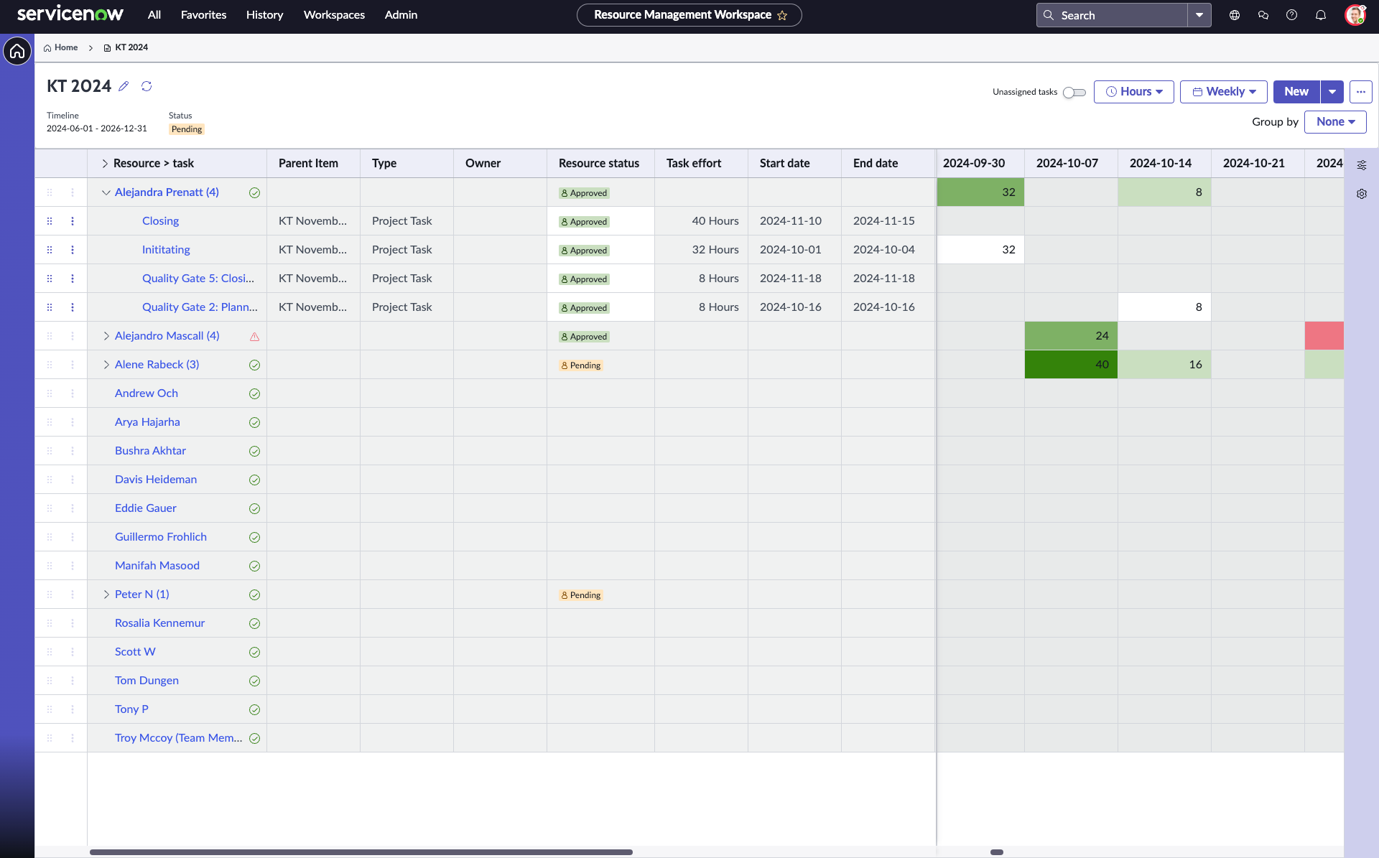Open the All menu

(154, 15)
